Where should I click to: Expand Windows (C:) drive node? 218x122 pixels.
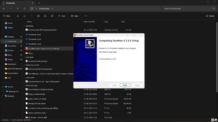(4, 91)
